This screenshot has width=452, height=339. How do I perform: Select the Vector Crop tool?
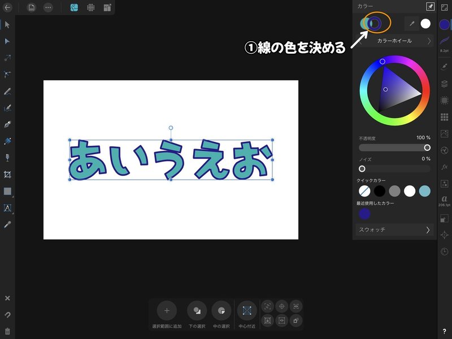[x=7, y=175]
